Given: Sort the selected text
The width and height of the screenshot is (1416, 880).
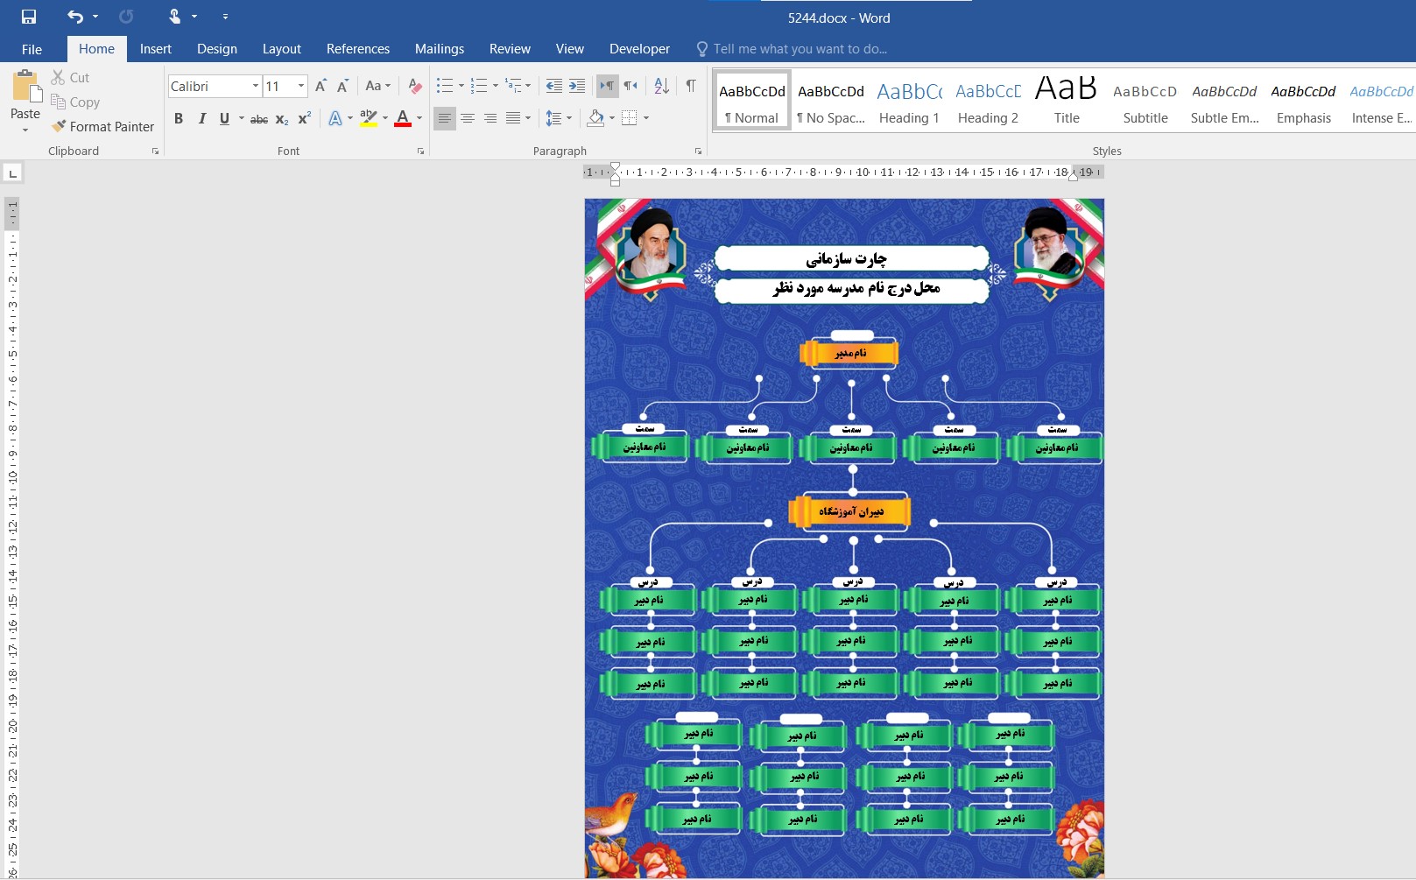Looking at the screenshot, I should pyautogui.click(x=662, y=86).
